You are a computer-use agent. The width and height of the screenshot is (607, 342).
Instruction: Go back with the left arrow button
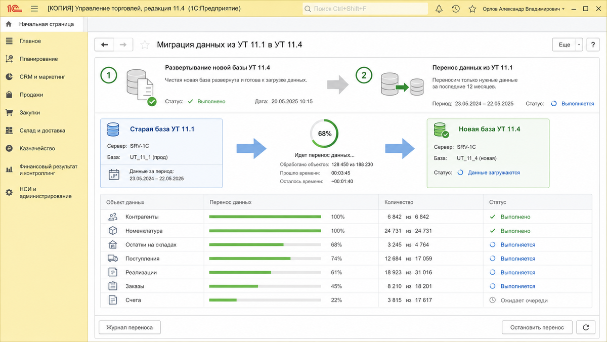(105, 45)
